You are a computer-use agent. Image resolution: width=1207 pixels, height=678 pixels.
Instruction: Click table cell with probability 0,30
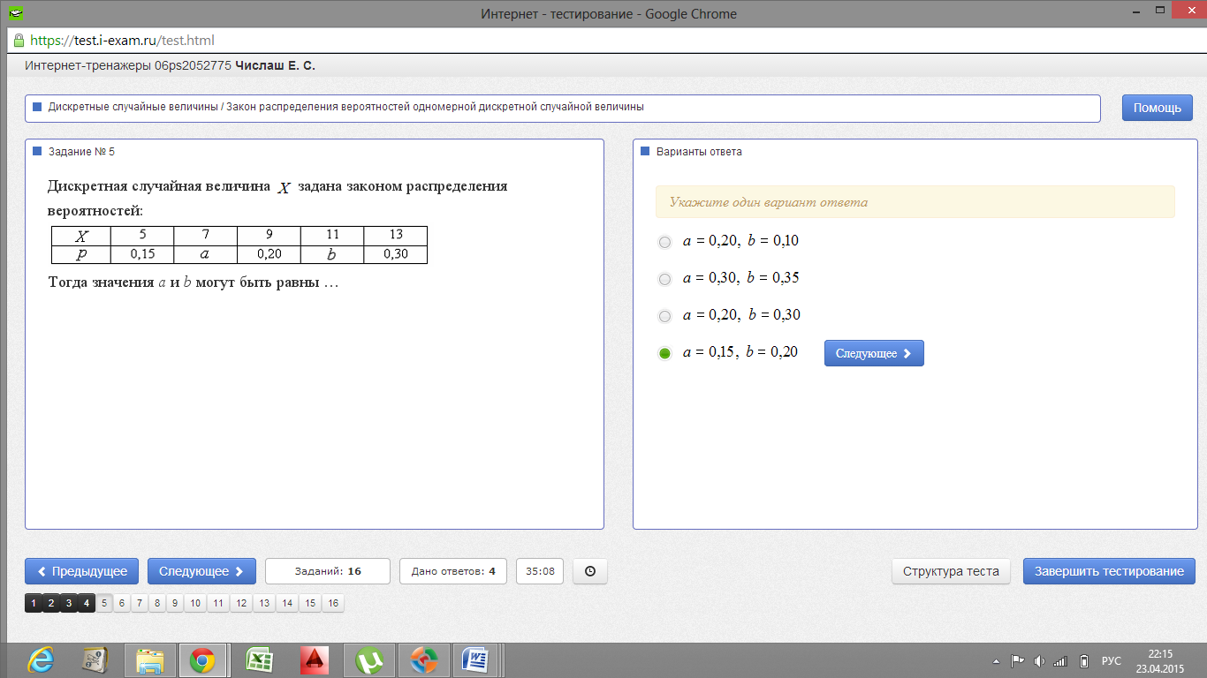click(x=396, y=254)
